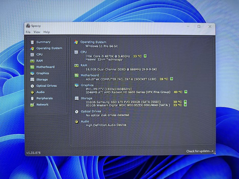The image size is (239, 179).
Task: Select the Operating System sidebar icon
Action: [32, 48]
